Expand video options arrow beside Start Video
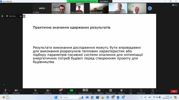Screen dimensions: 179x100 tap(21, 91)
